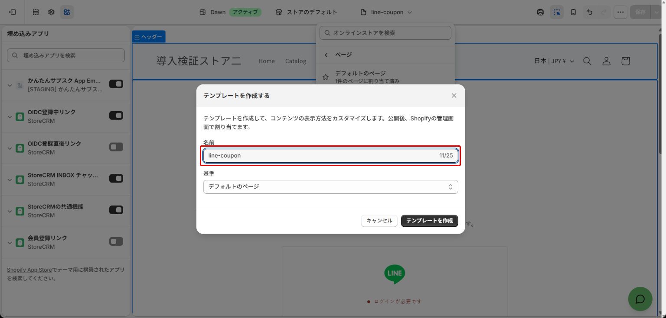
Task: Click the account person icon in header
Action: pos(606,61)
